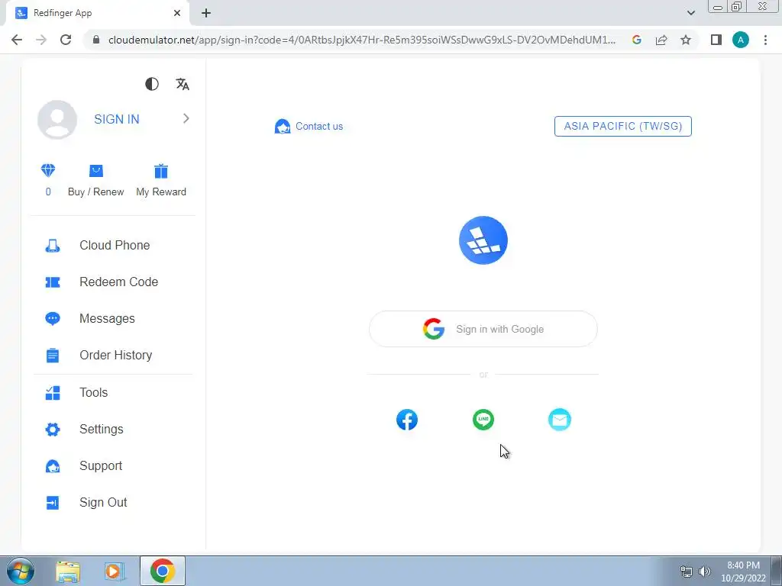782x586 pixels.
Task: Click the Redeem Code ticket icon
Action: [53, 282]
